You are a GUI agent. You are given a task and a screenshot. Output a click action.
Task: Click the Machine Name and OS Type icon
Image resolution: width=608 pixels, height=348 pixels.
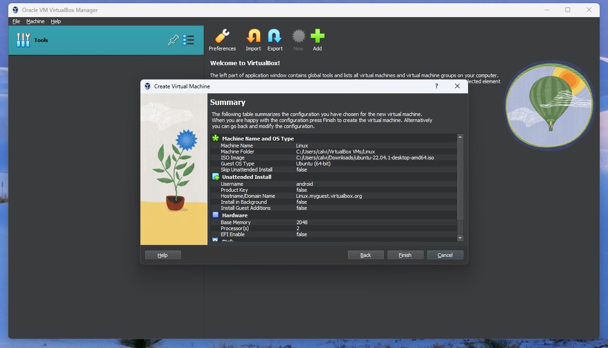215,138
